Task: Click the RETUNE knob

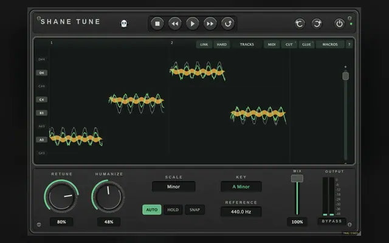Action: (61, 197)
